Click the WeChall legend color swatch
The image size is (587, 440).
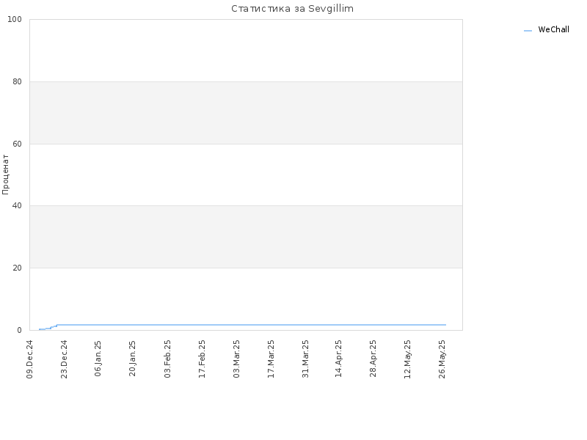528,31
